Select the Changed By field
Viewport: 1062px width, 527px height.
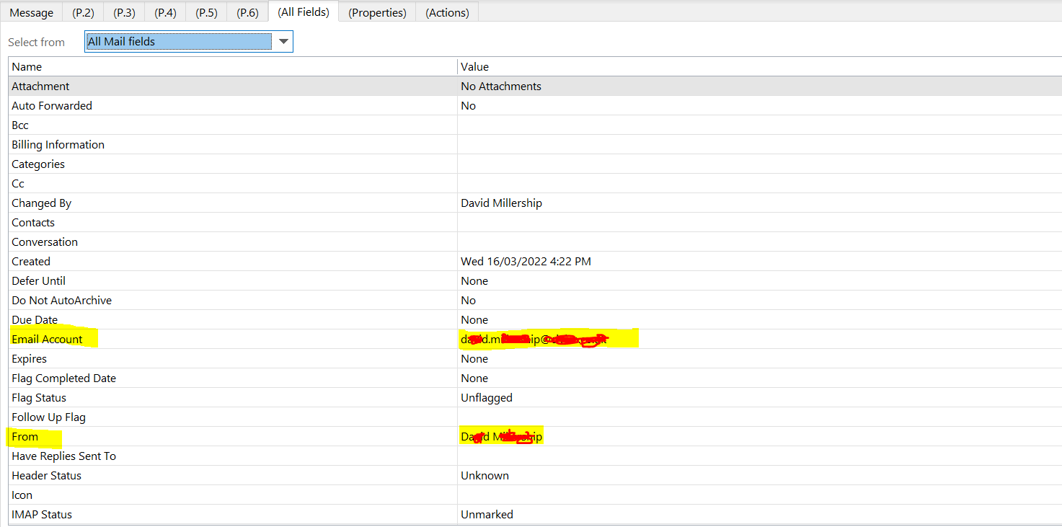pyautogui.click(x=42, y=203)
